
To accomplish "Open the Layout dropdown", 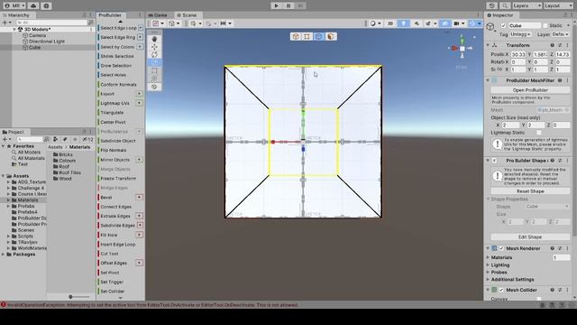I will click(558, 6).
